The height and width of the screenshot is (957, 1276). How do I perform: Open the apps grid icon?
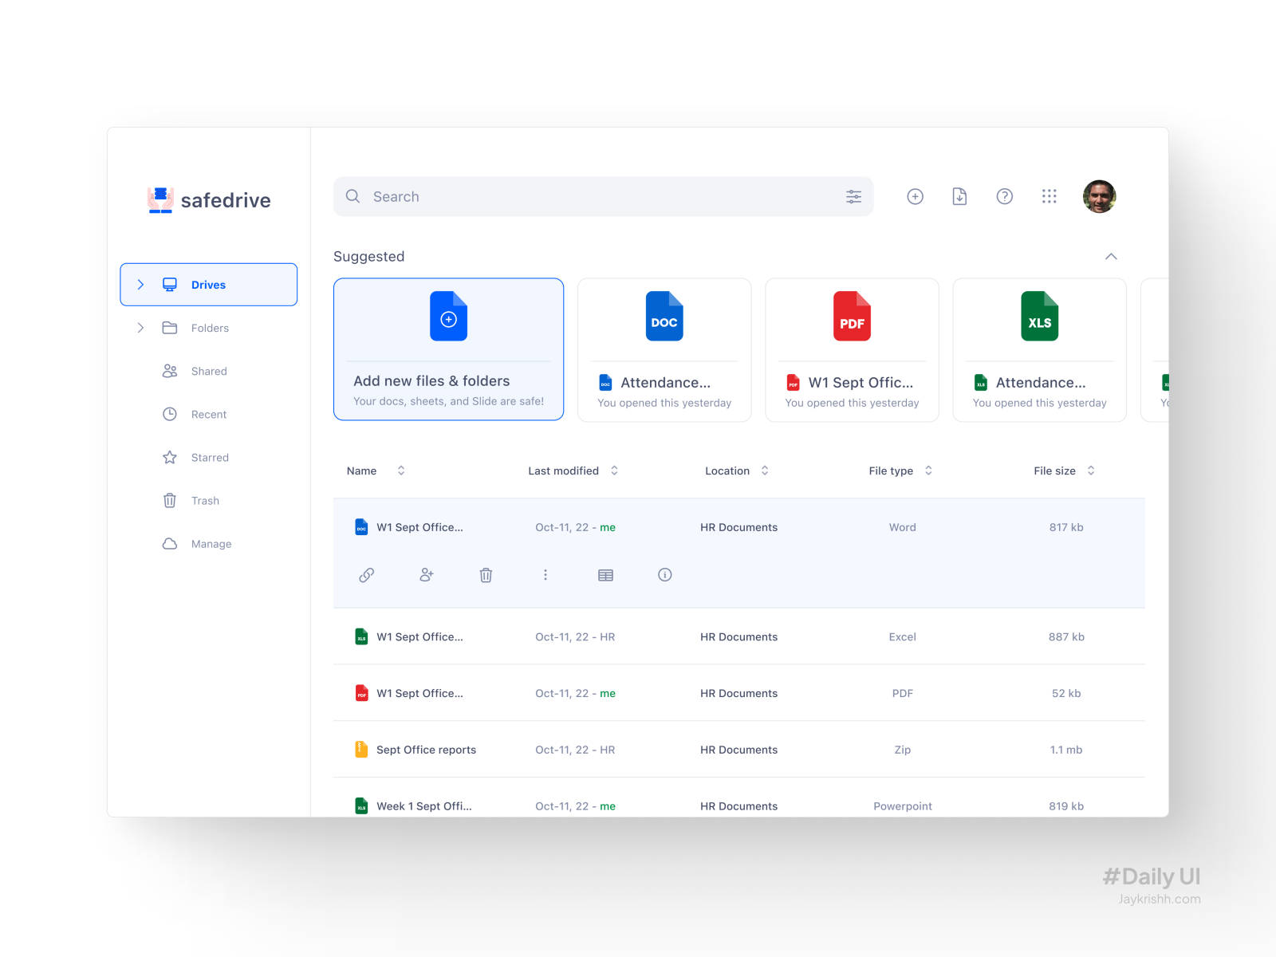click(1049, 196)
